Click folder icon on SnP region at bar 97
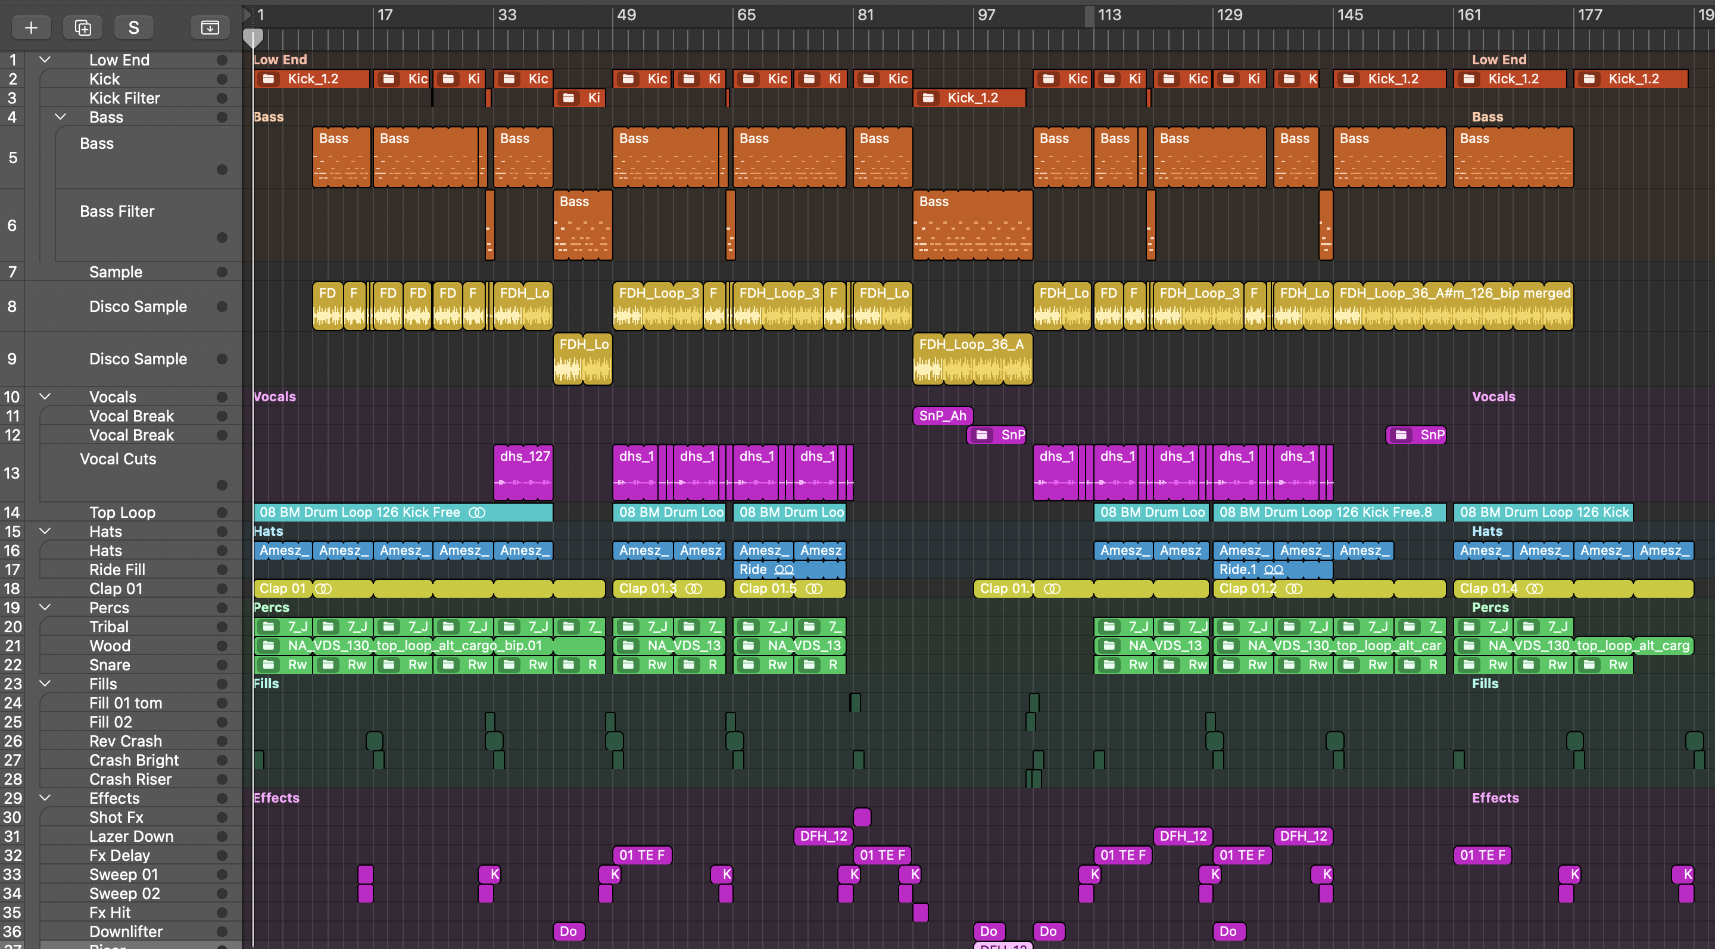Viewport: 1715px width, 949px height. (981, 435)
